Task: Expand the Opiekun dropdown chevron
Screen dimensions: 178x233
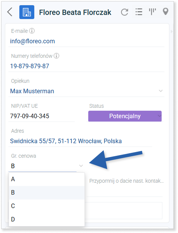Action: pyautogui.click(x=160, y=91)
